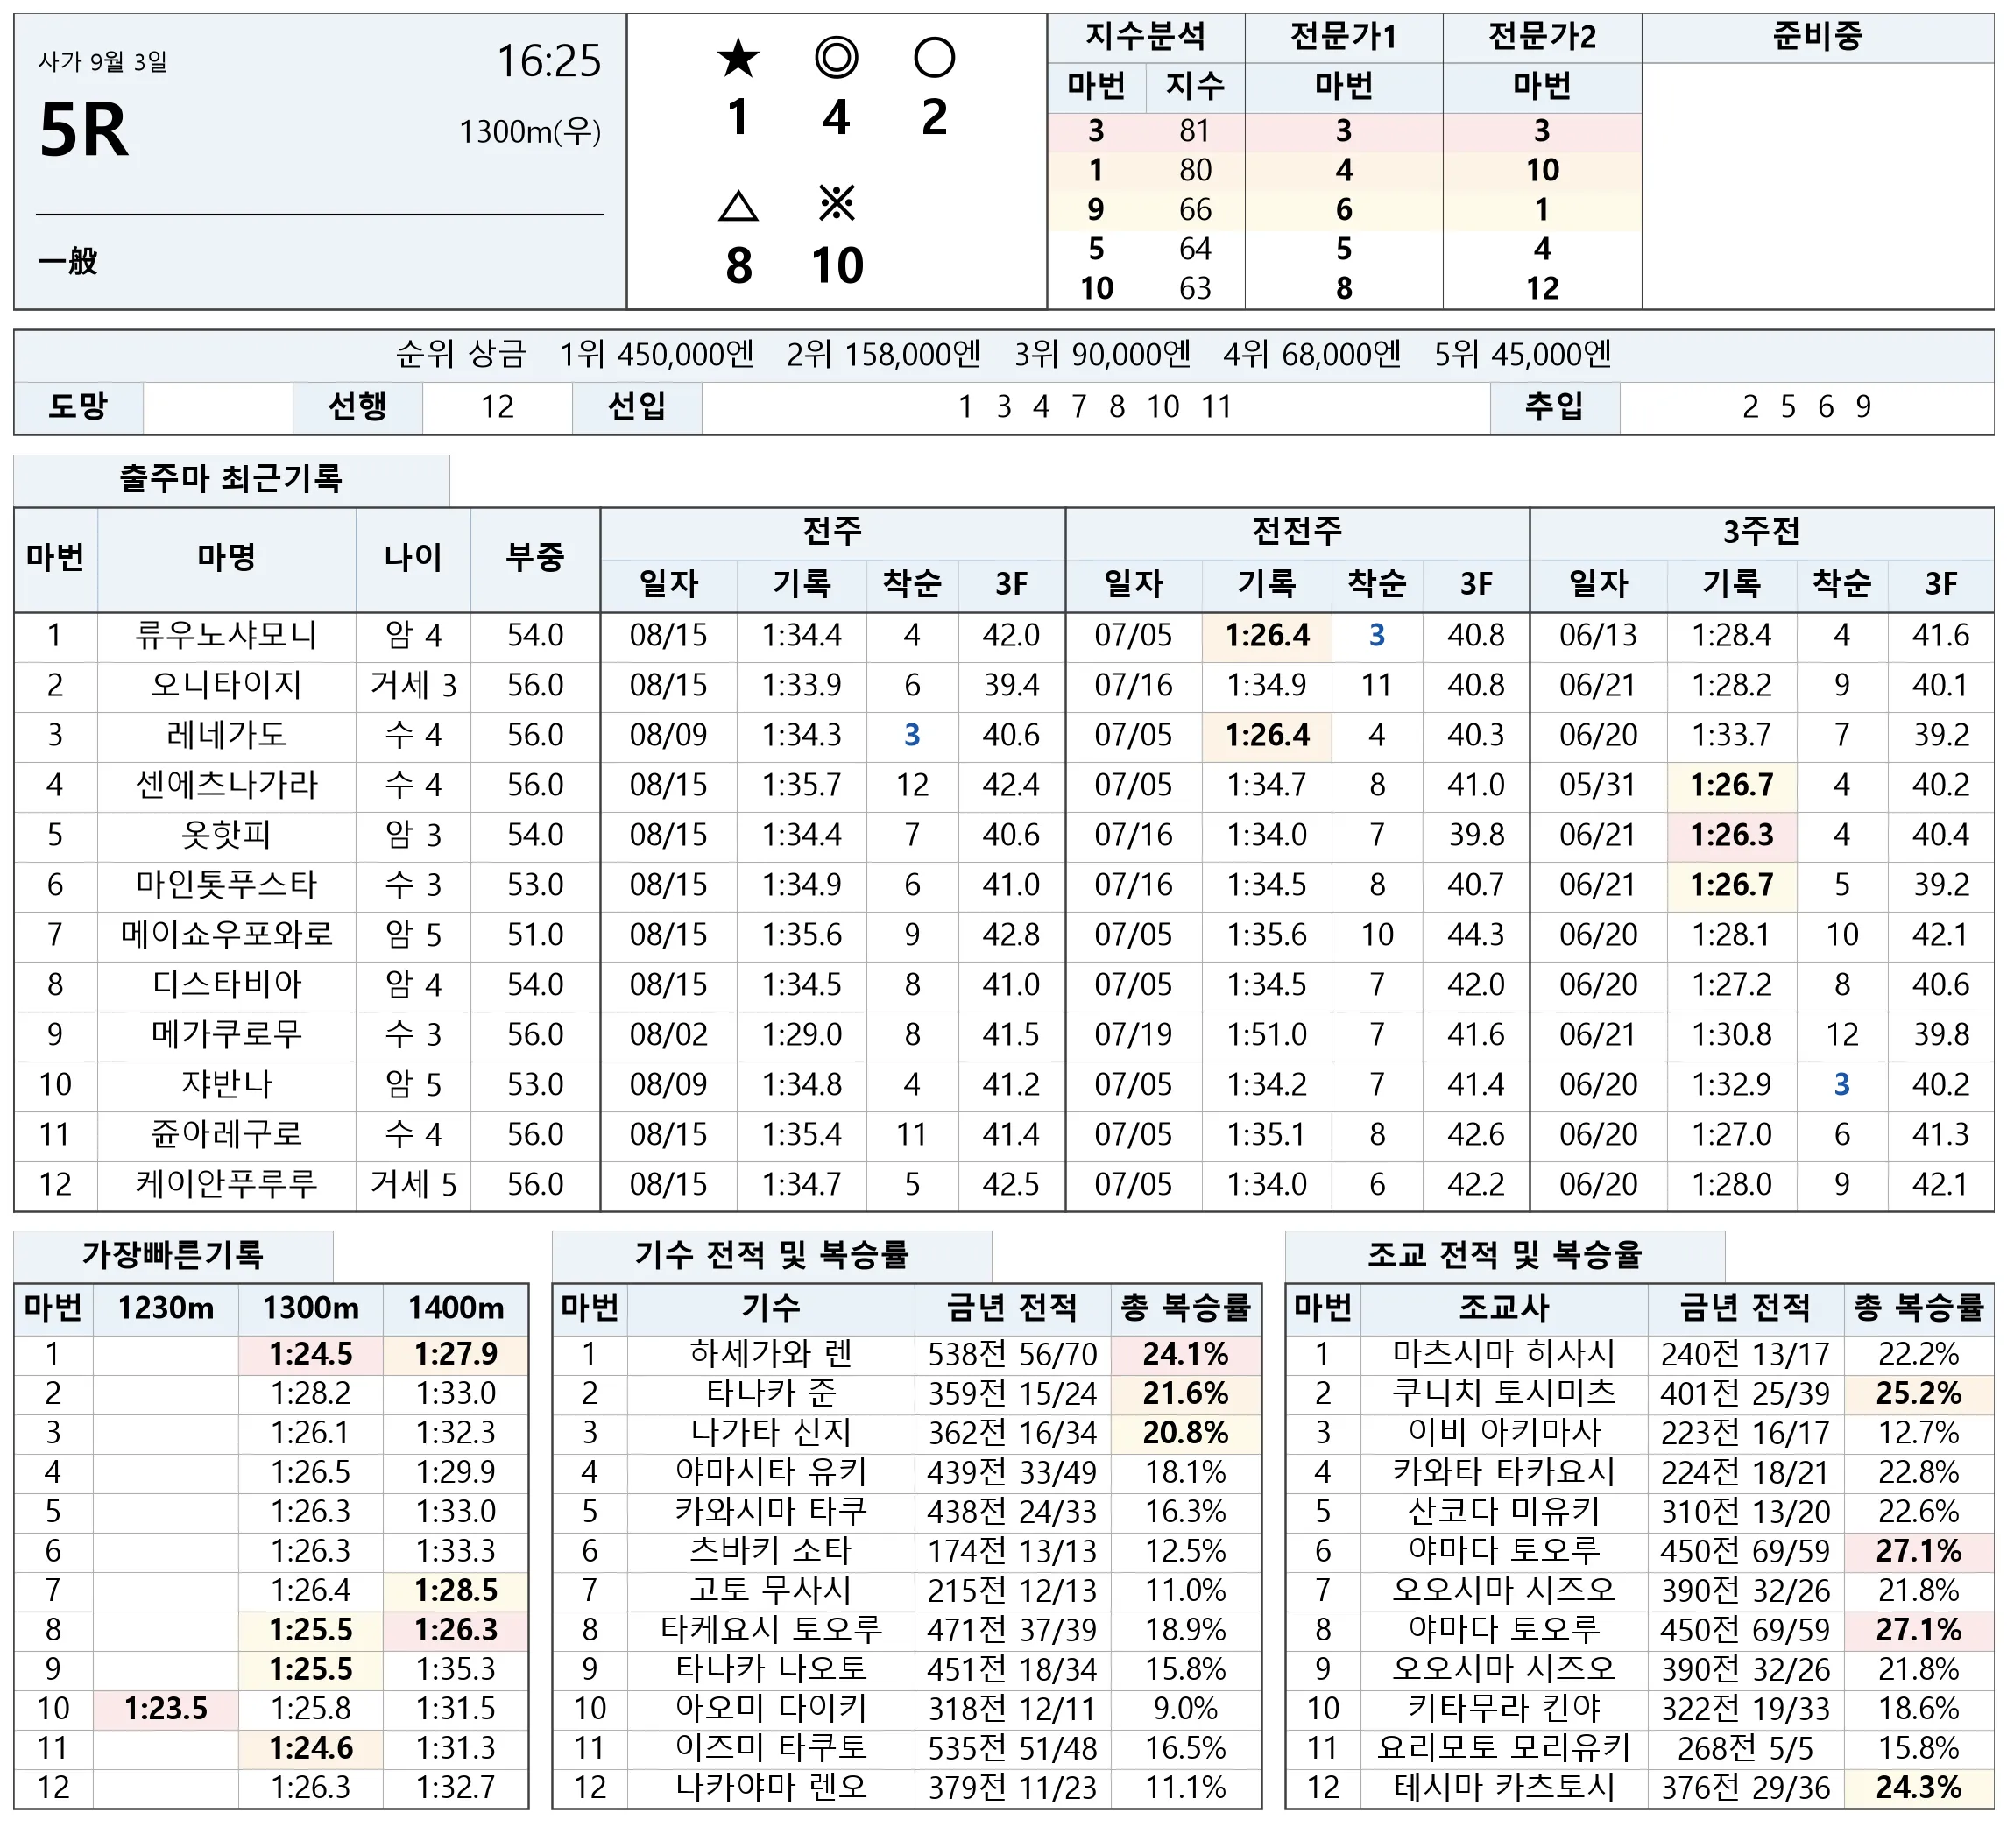2007x1848 pixels.
Task: Open the 준비중 header cell
Action: [1817, 38]
